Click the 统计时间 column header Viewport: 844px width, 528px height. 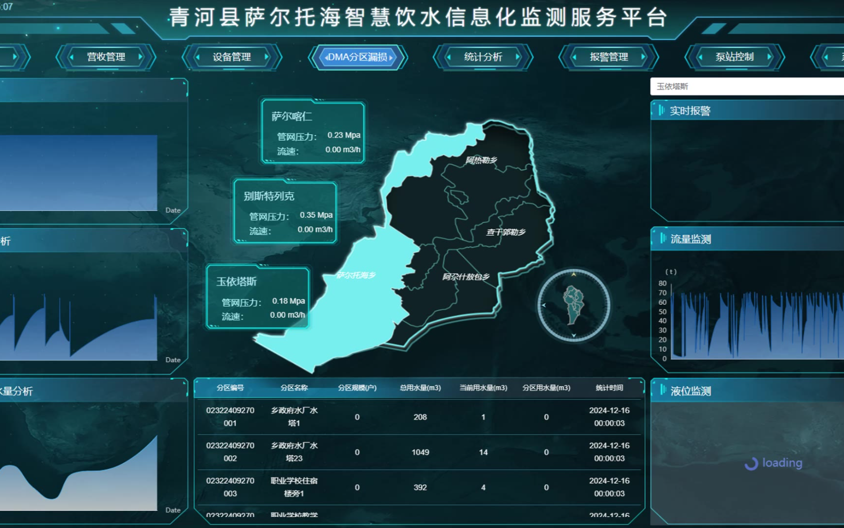(609, 388)
